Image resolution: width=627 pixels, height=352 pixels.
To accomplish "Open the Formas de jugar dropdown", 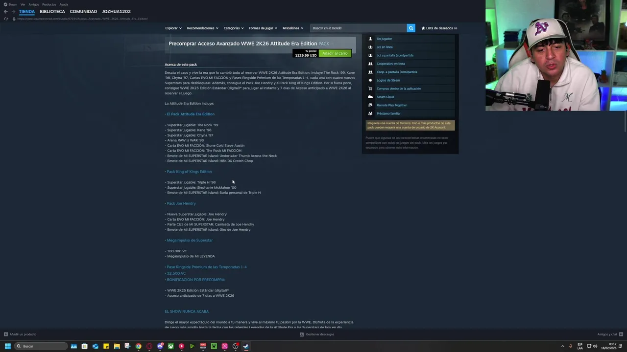I will [263, 28].
